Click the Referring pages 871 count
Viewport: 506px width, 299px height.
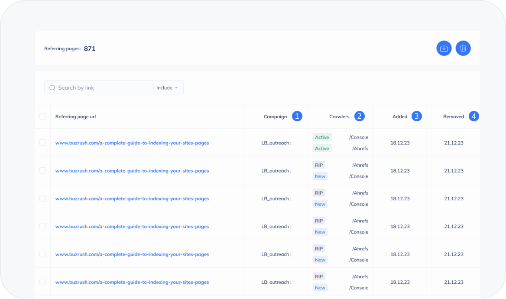tap(90, 49)
